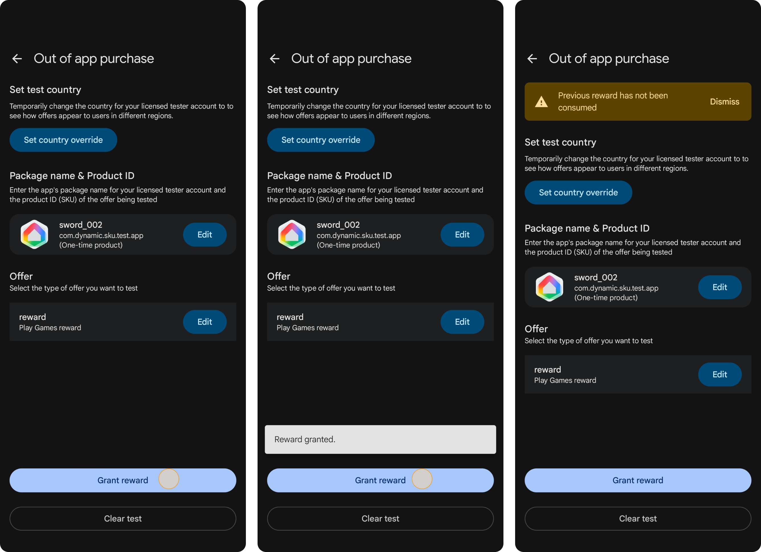The height and width of the screenshot is (552, 761).
Task: Go back using arrow on left screen
Action: point(17,59)
